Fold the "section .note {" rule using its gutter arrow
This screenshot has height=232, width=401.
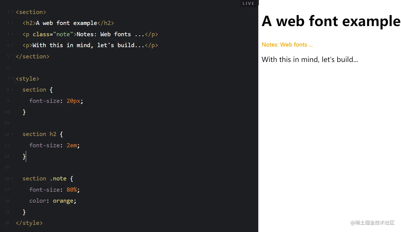(12, 179)
